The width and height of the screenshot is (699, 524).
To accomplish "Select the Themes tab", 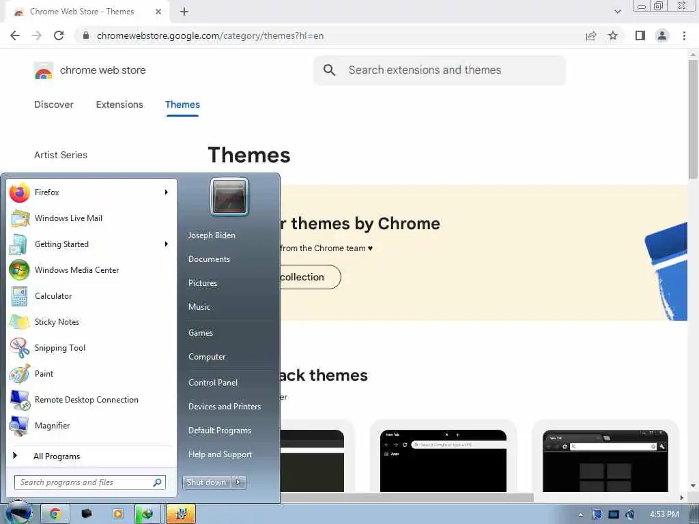I will pos(182,104).
